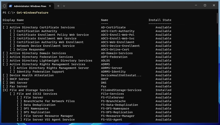Click the ADCS-Cert-Authority name value
Viewport: 220px width, 125px height.
coord(118,31)
